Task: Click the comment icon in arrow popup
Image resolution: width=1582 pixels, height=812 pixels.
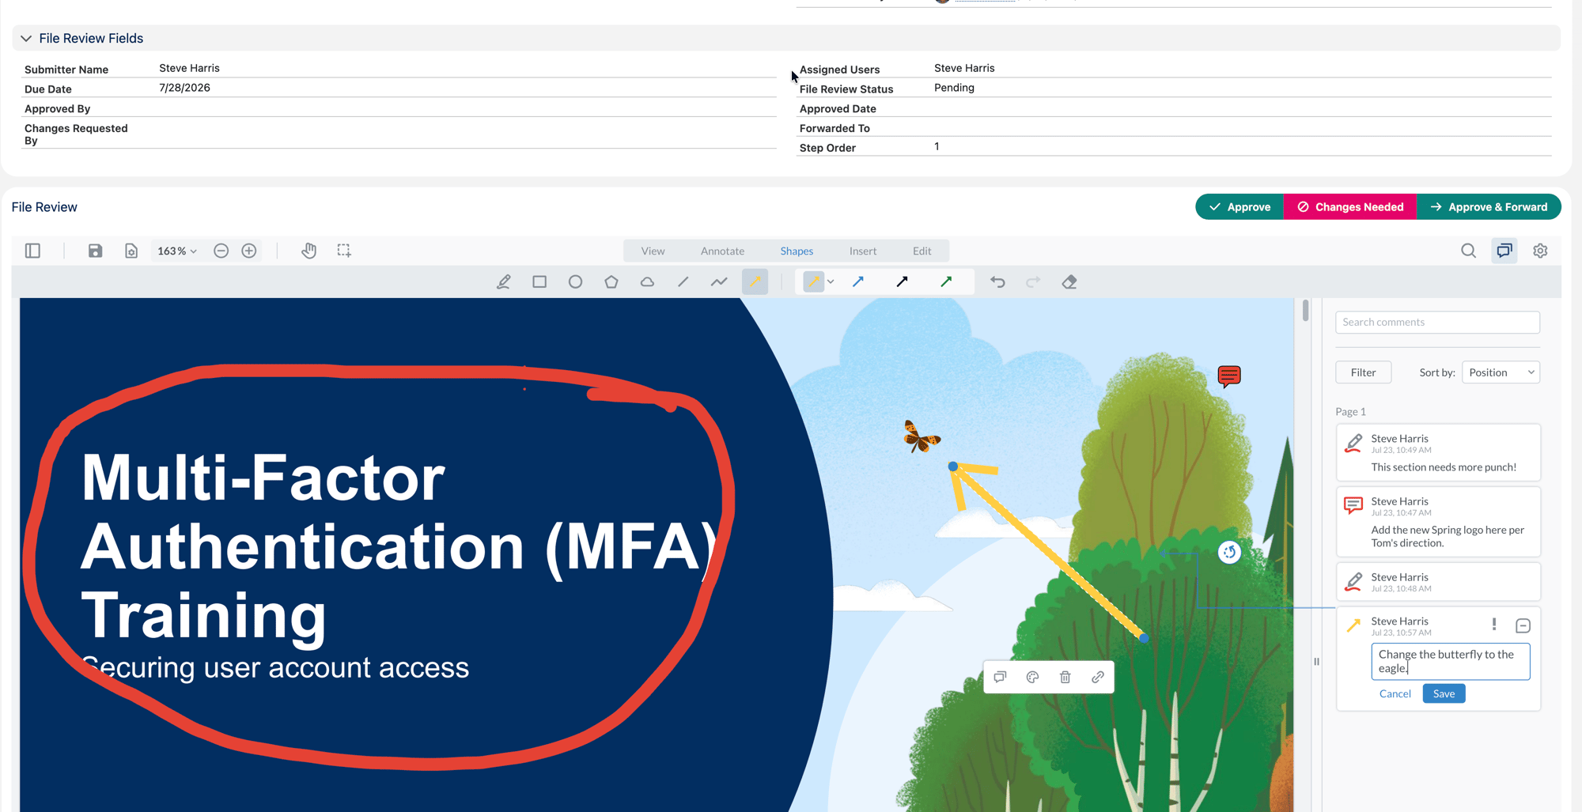Action: pyautogui.click(x=1000, y=677)
